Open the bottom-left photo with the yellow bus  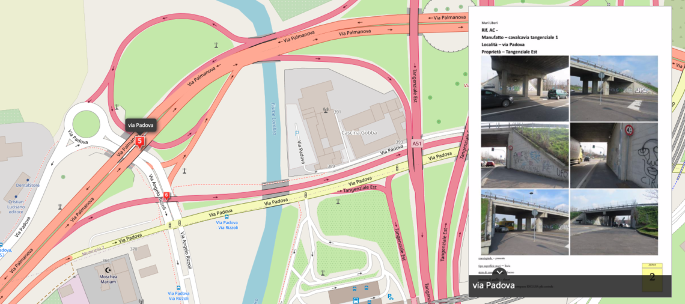(525, 211)
